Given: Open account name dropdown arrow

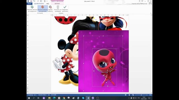Looking at the screenshot, I should click(x=148, y=4).
